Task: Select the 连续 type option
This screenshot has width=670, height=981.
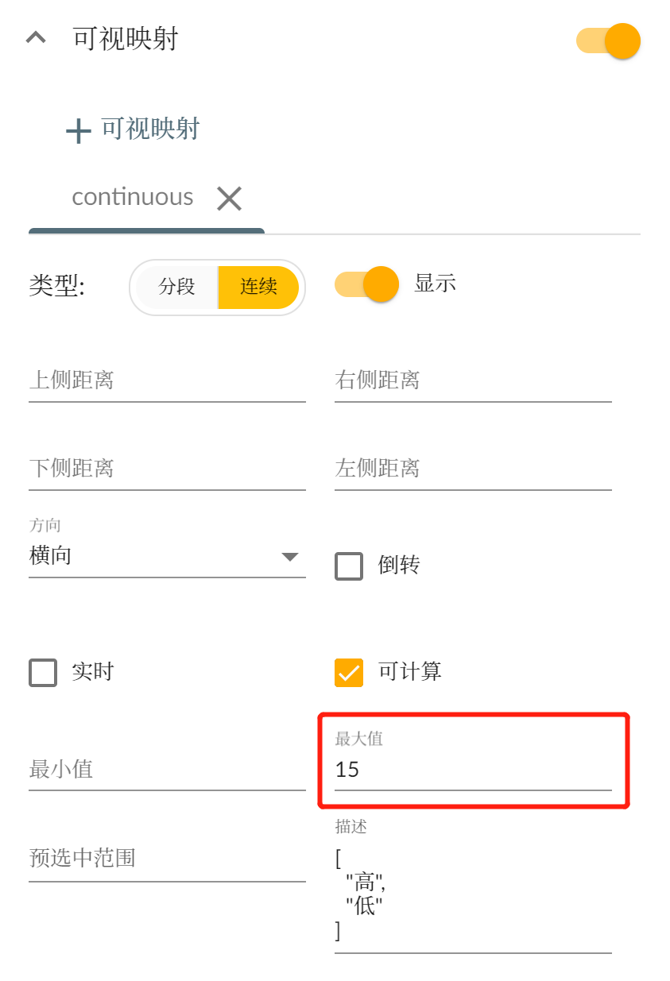Action: click(x=259, y=287)
